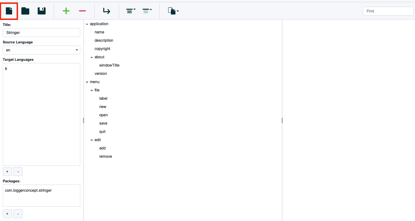Image resolution: width=415 pixels, height=221 pixels.
Task: Add a key with the green plus icon
Action: pos(66,11)
